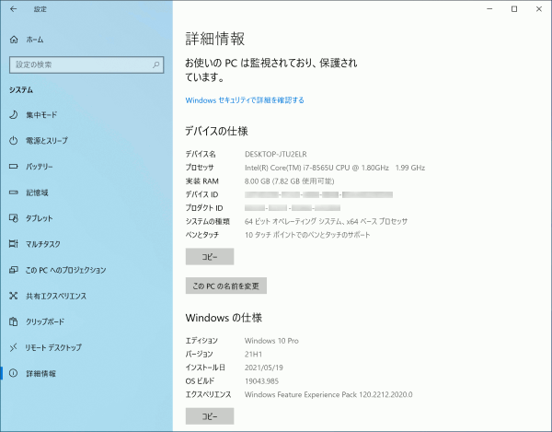Click the storage icon for 記憶域

click(14, 193)
